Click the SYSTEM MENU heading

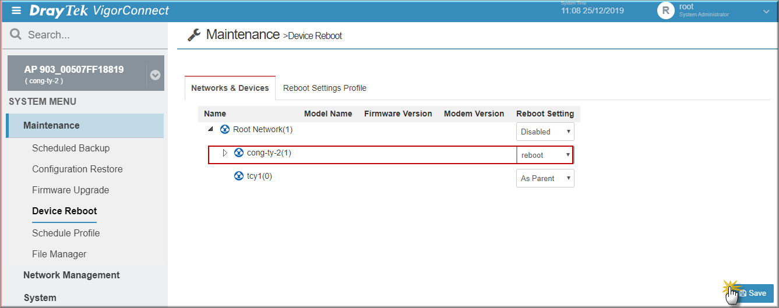click(x=43, y=101)
